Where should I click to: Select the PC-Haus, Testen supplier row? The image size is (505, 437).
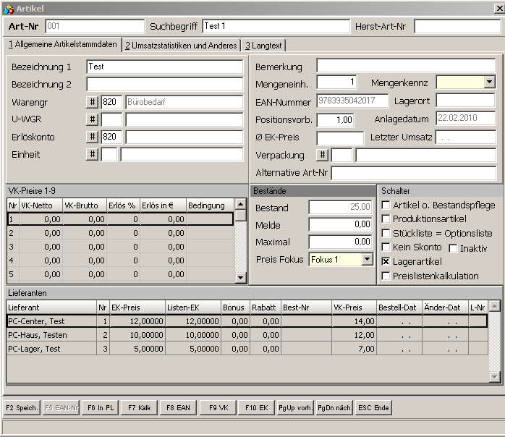[x=51, y=335]
